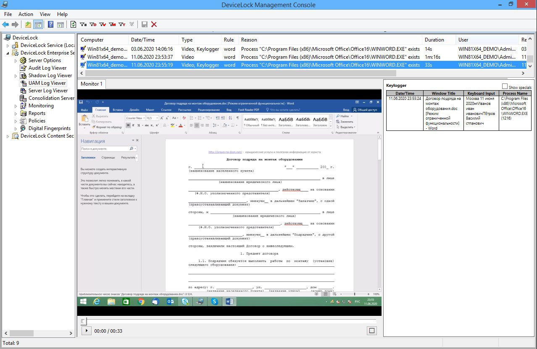The width and height of the screenshot is (537, 349).
Task: Toggle full-screen video with square button
Action: 371,331
